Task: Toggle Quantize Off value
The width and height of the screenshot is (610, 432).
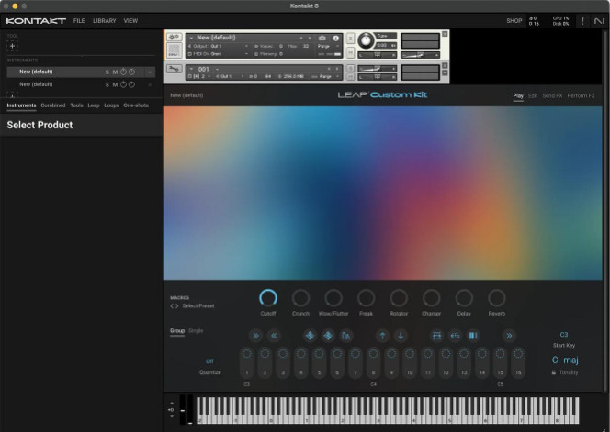Action: (209, 361)
